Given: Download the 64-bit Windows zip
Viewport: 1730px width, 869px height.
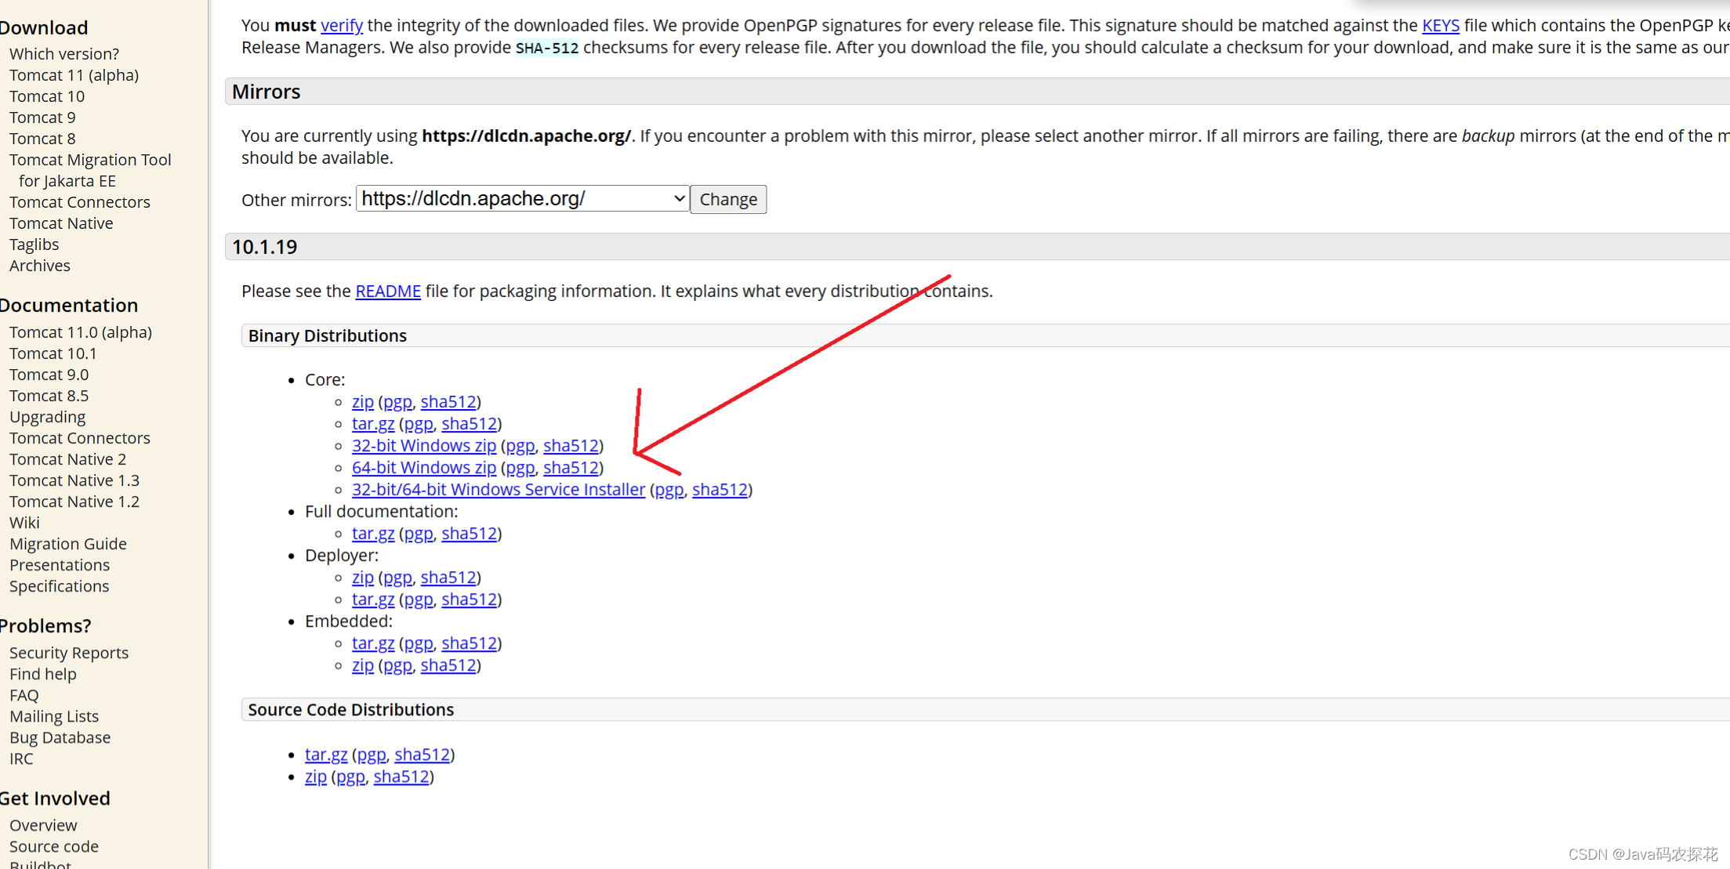Looking at the screenshot, I should 423,468.
